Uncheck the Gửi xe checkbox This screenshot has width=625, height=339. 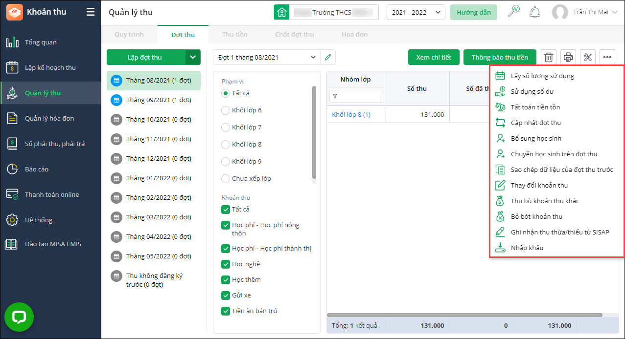[x=226, y=296]
